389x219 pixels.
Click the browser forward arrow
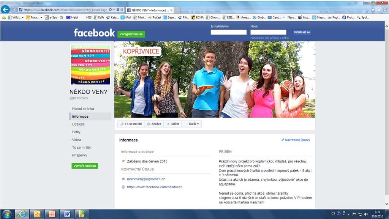point(14,10)
